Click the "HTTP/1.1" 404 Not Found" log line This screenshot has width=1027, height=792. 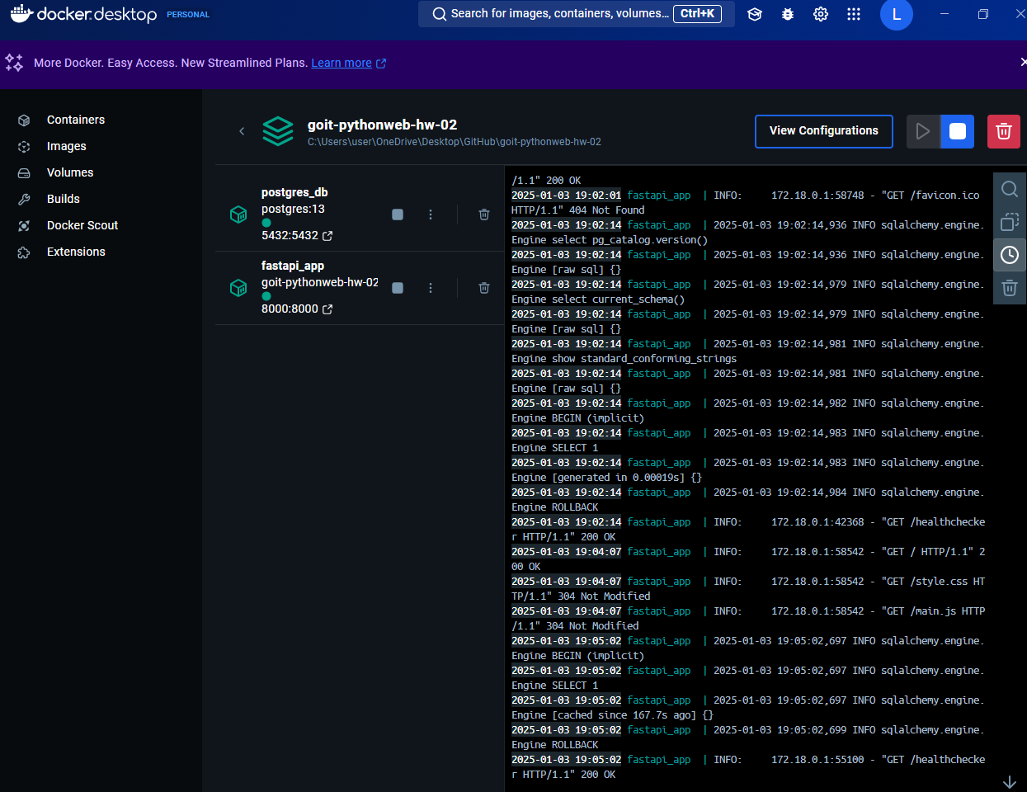[x=577, y=210]
